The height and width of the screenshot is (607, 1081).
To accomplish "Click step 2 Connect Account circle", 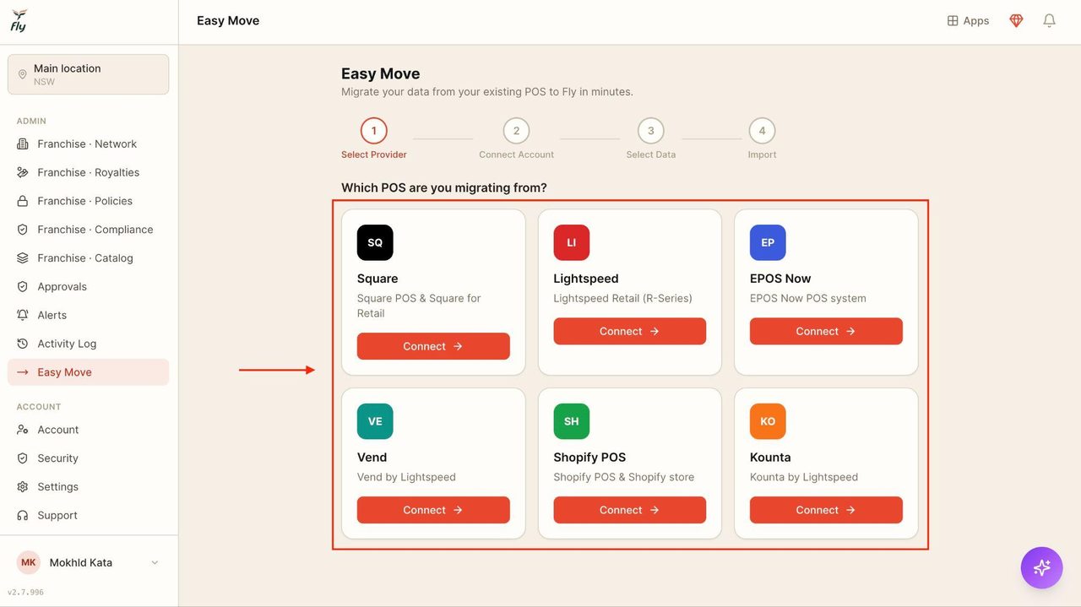I will (x=516, y=131).
